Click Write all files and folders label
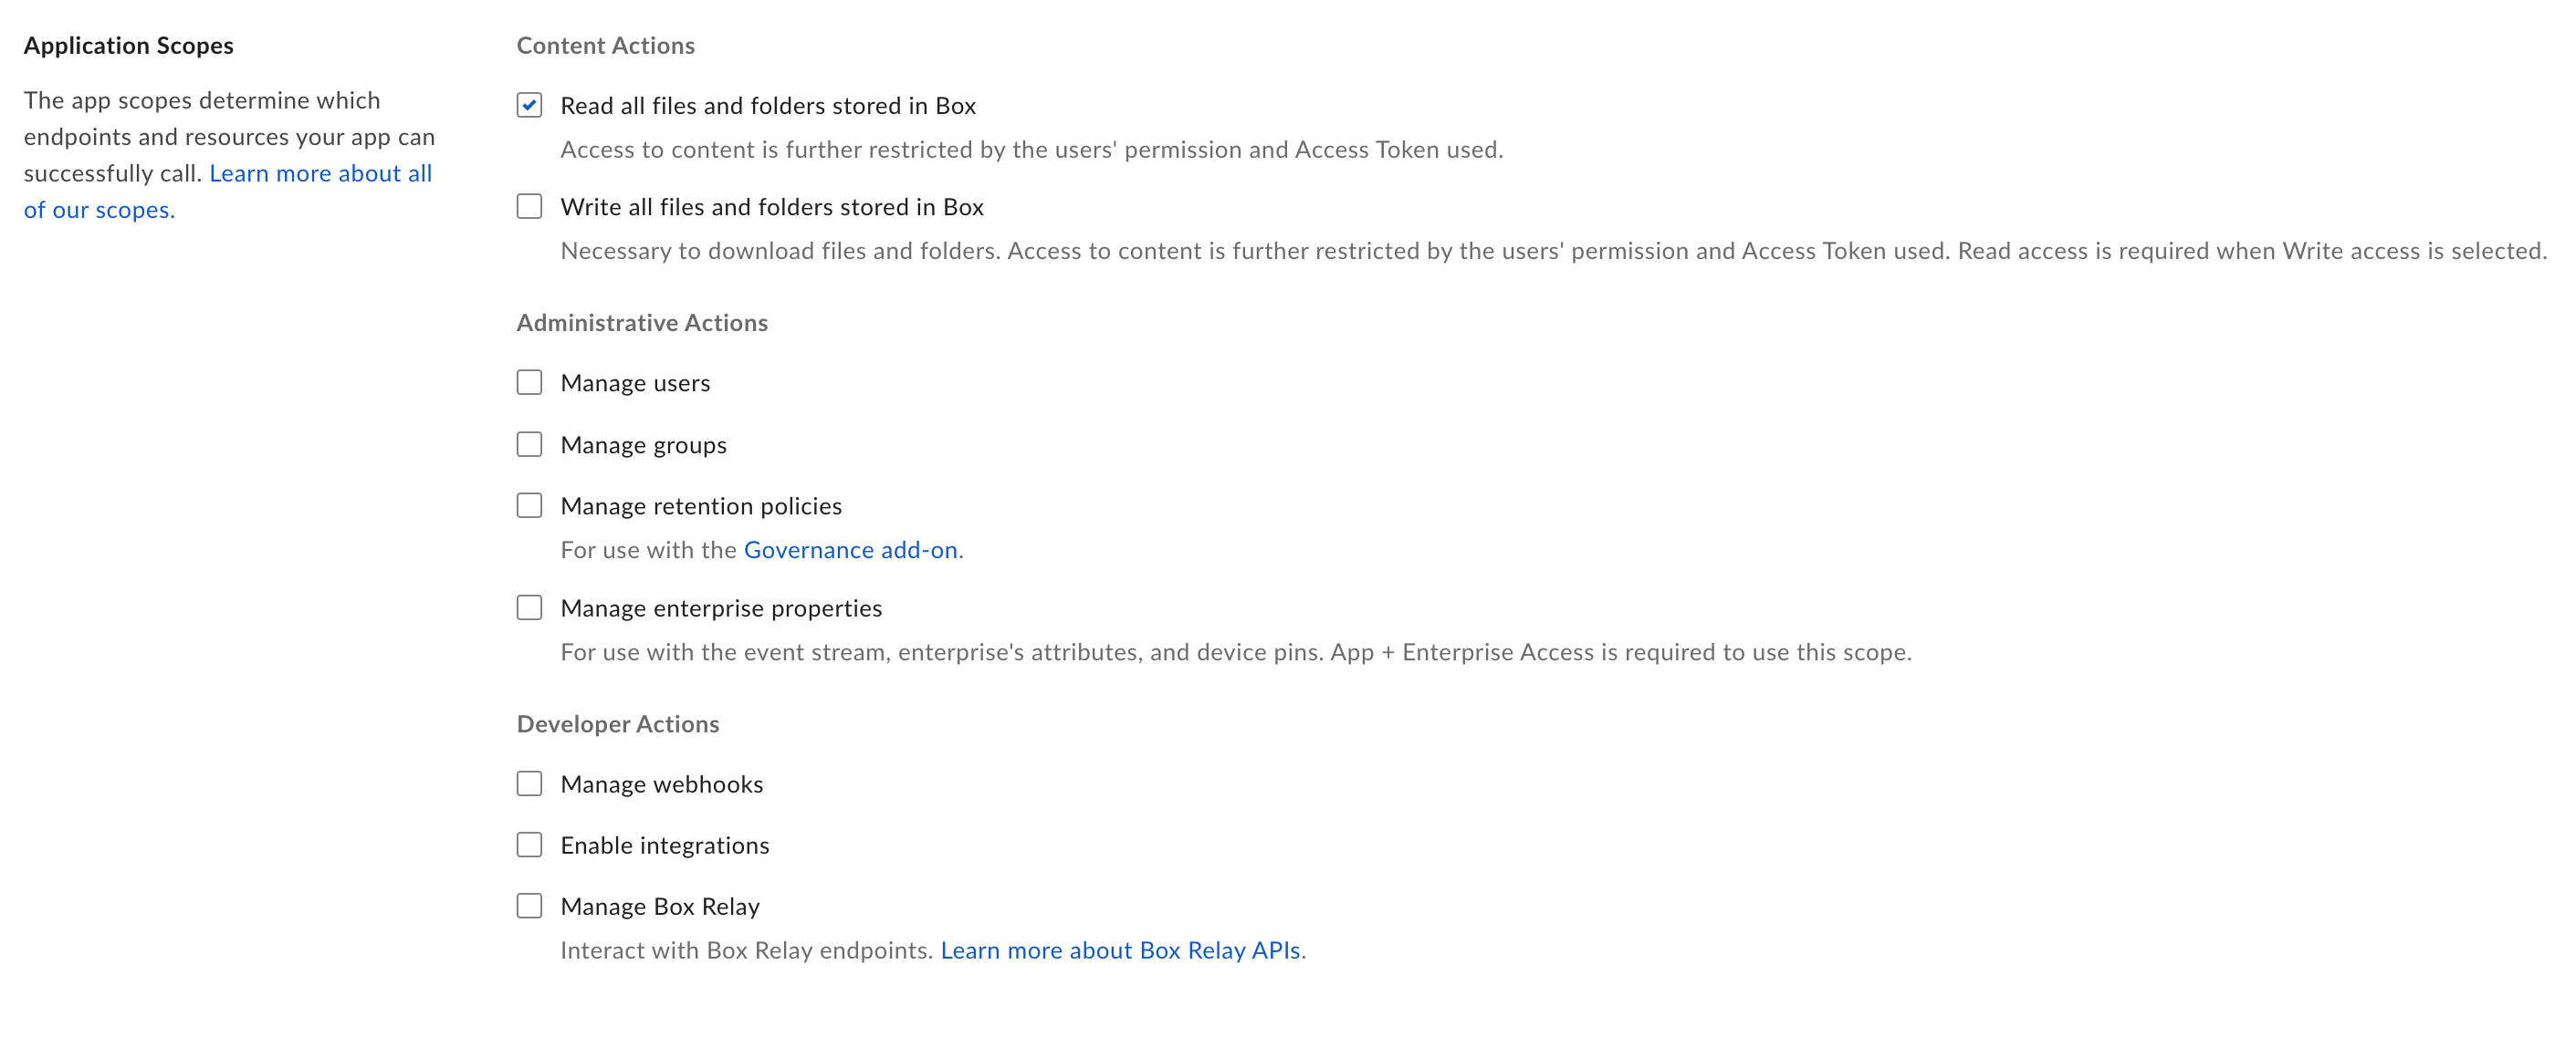 (x=771, y=207)
